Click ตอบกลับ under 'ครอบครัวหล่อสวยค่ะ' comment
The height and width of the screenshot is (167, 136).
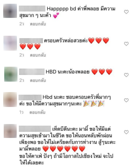pyautogui.click(x=38, y=55)
